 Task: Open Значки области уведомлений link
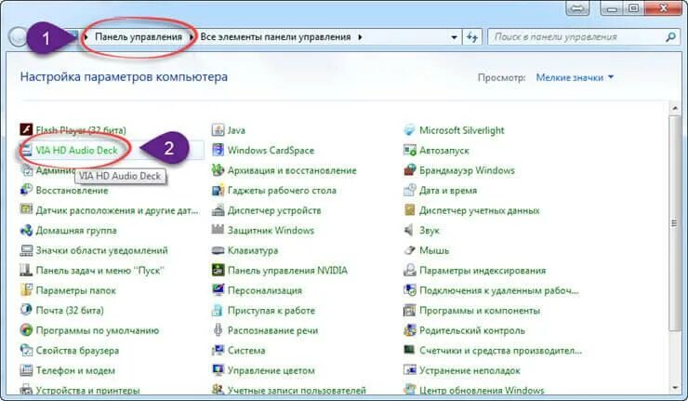pyautogui.click(x=101, y=250)
